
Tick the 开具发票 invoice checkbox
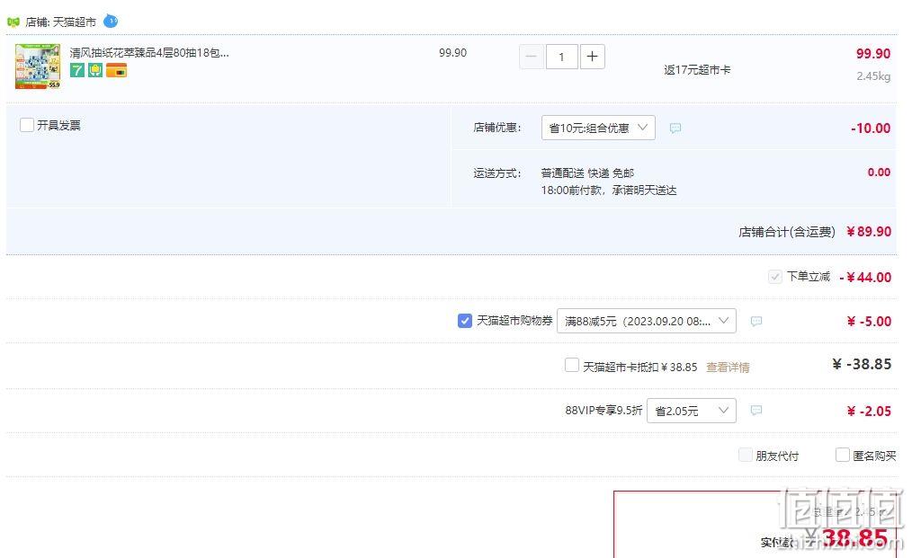pos(27,125)
